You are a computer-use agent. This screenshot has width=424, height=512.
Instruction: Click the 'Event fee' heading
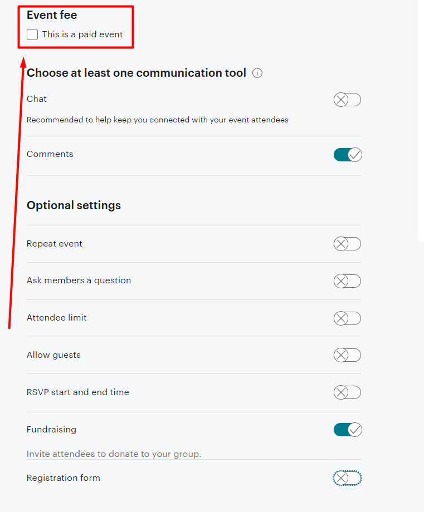(x=52, y=16)
